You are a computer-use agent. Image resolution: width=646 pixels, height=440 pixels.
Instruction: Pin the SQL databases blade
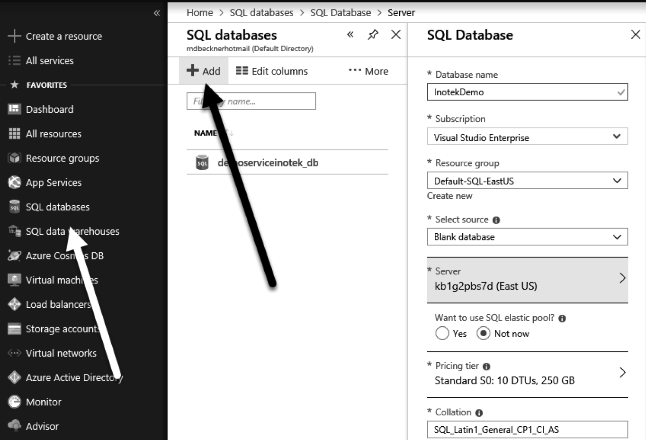373,35
